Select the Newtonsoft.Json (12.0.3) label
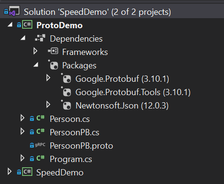Viewport: 224px width, 184px height. coord(122,106)
